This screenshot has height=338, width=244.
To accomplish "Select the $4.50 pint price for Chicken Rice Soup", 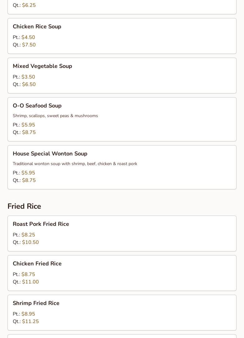I will (28, 37).
